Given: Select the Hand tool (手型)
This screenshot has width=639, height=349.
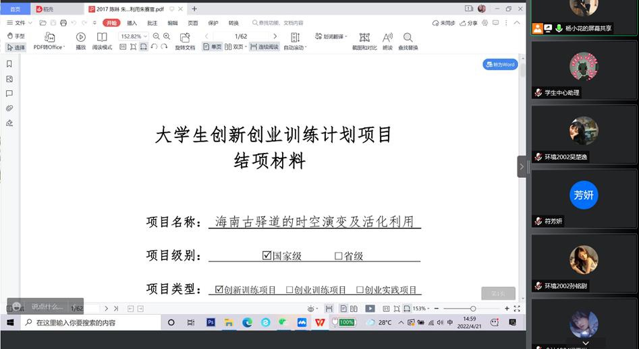Looking at the screenshot, I should click(x=16, y=36).
